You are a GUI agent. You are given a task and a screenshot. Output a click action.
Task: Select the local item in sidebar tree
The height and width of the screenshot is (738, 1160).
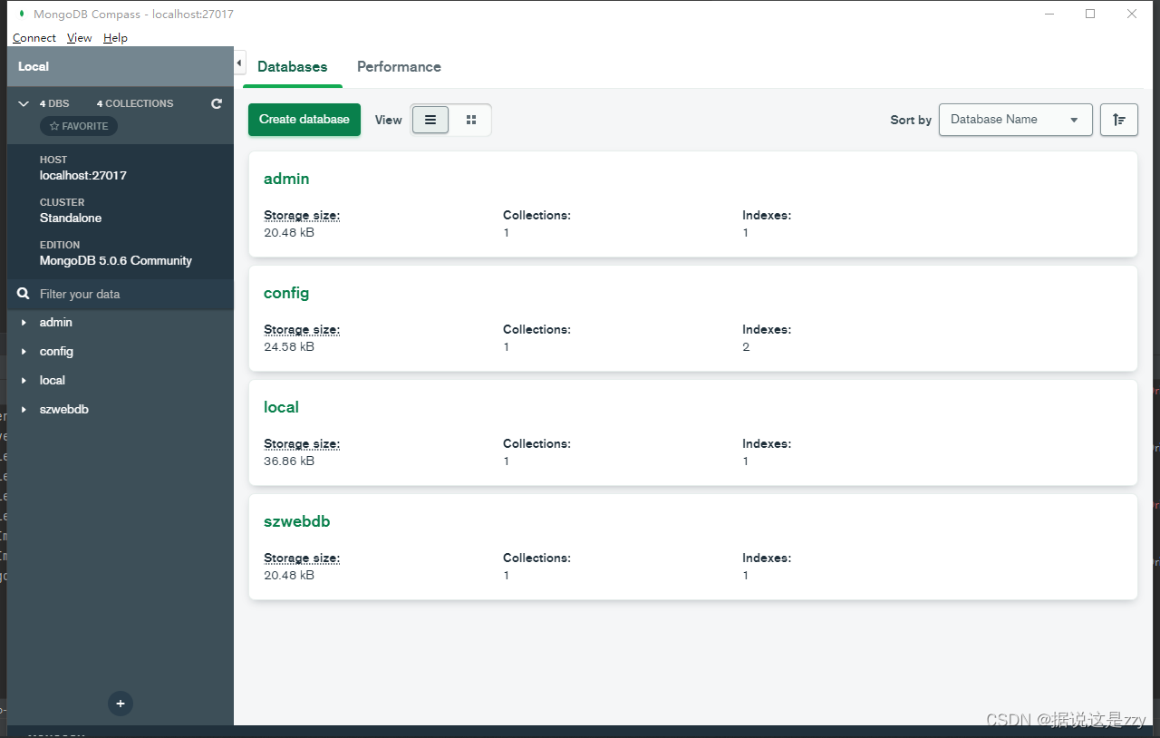click(53, 381)
